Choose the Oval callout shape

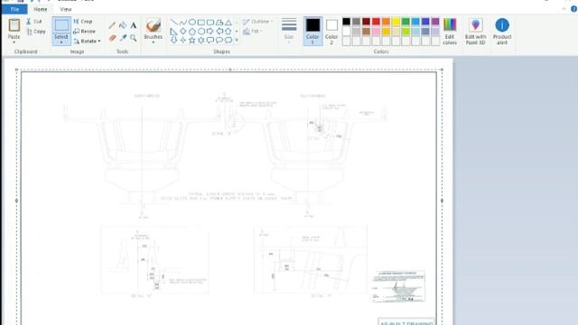point(219,40)
